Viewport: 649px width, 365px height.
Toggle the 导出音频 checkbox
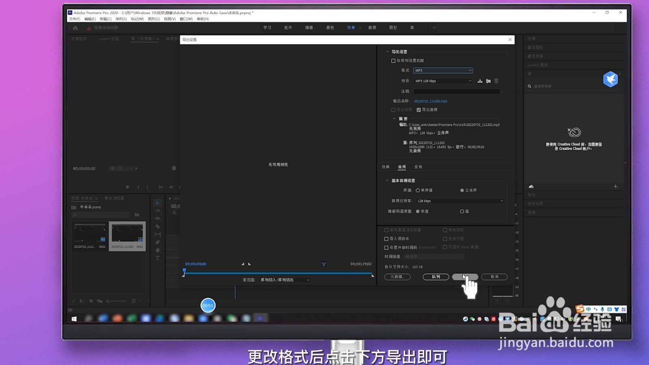(419, 109)
